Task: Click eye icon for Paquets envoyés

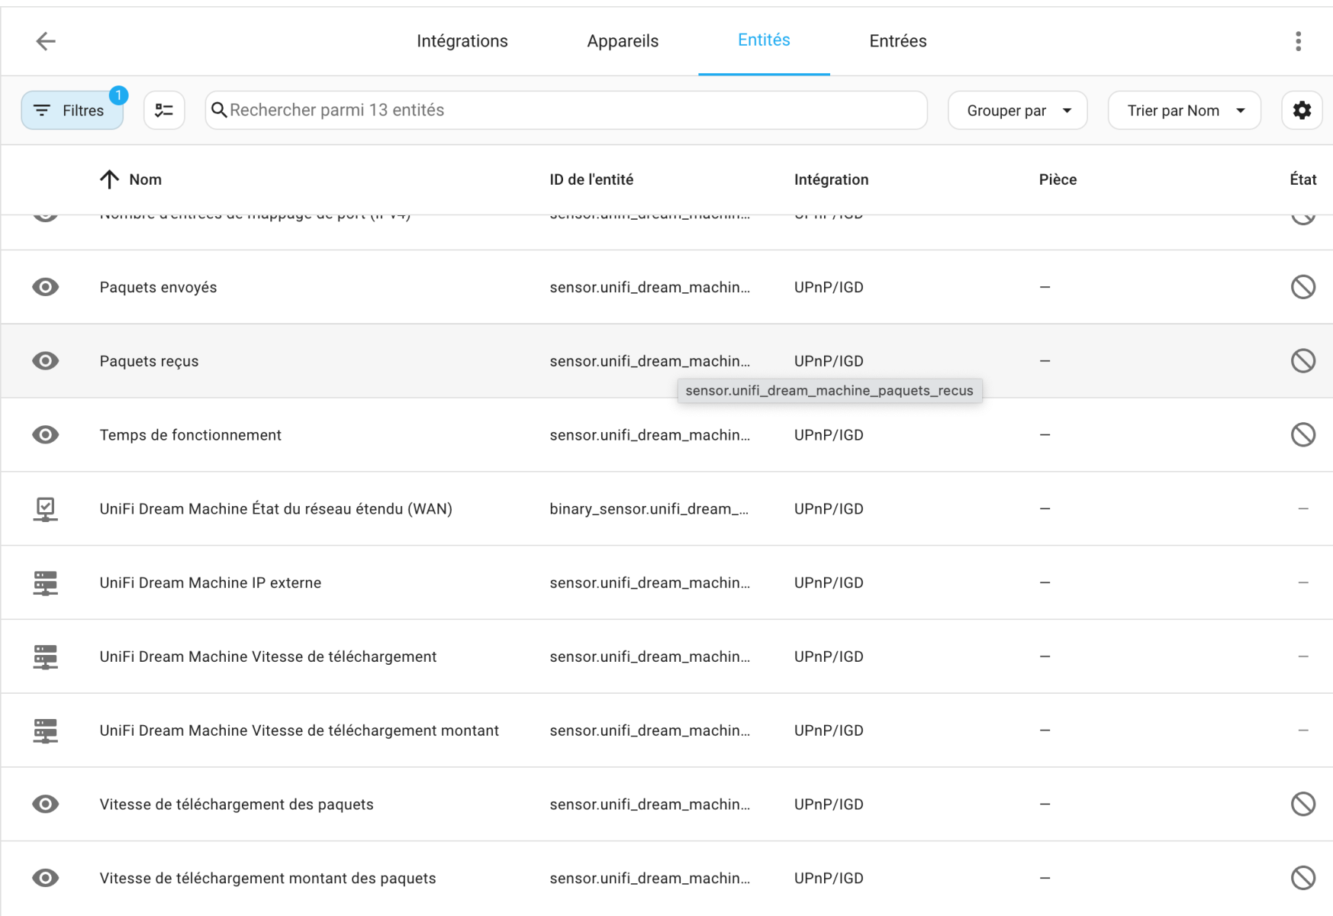Action: 46,287
